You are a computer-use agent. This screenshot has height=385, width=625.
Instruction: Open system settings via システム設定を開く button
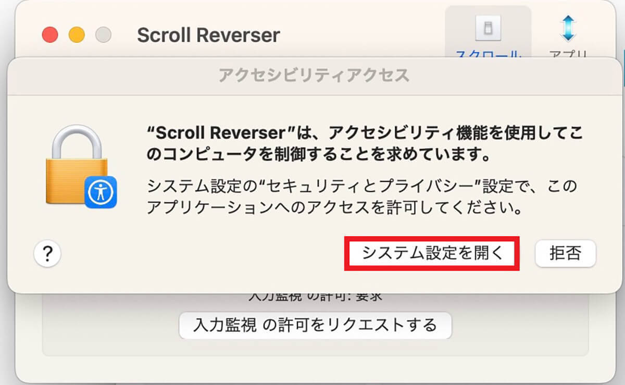(x=432, y=254)
